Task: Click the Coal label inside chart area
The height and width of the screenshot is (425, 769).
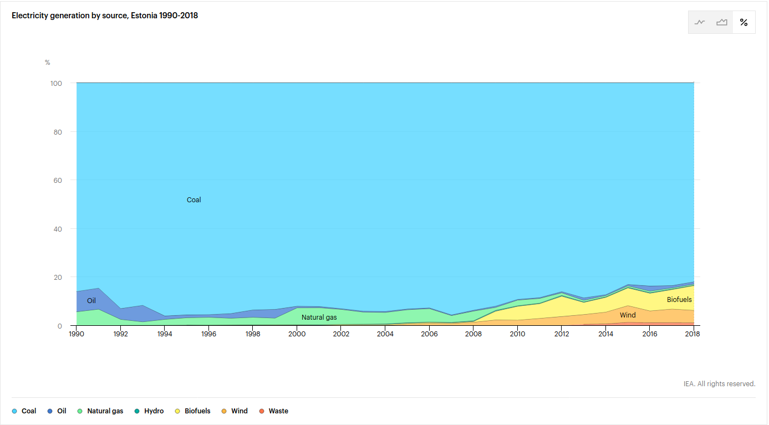Action: pos(193,200)
